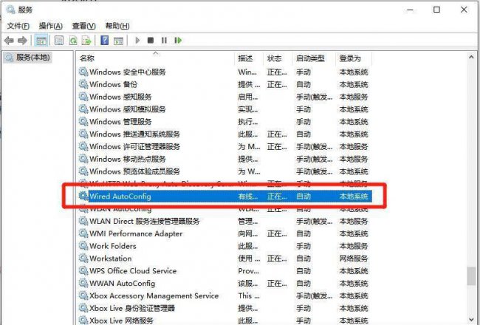This screenshot has width=480, height=325.
Task: Click the vertical scrollbar thumb
Action: (471, 276)
